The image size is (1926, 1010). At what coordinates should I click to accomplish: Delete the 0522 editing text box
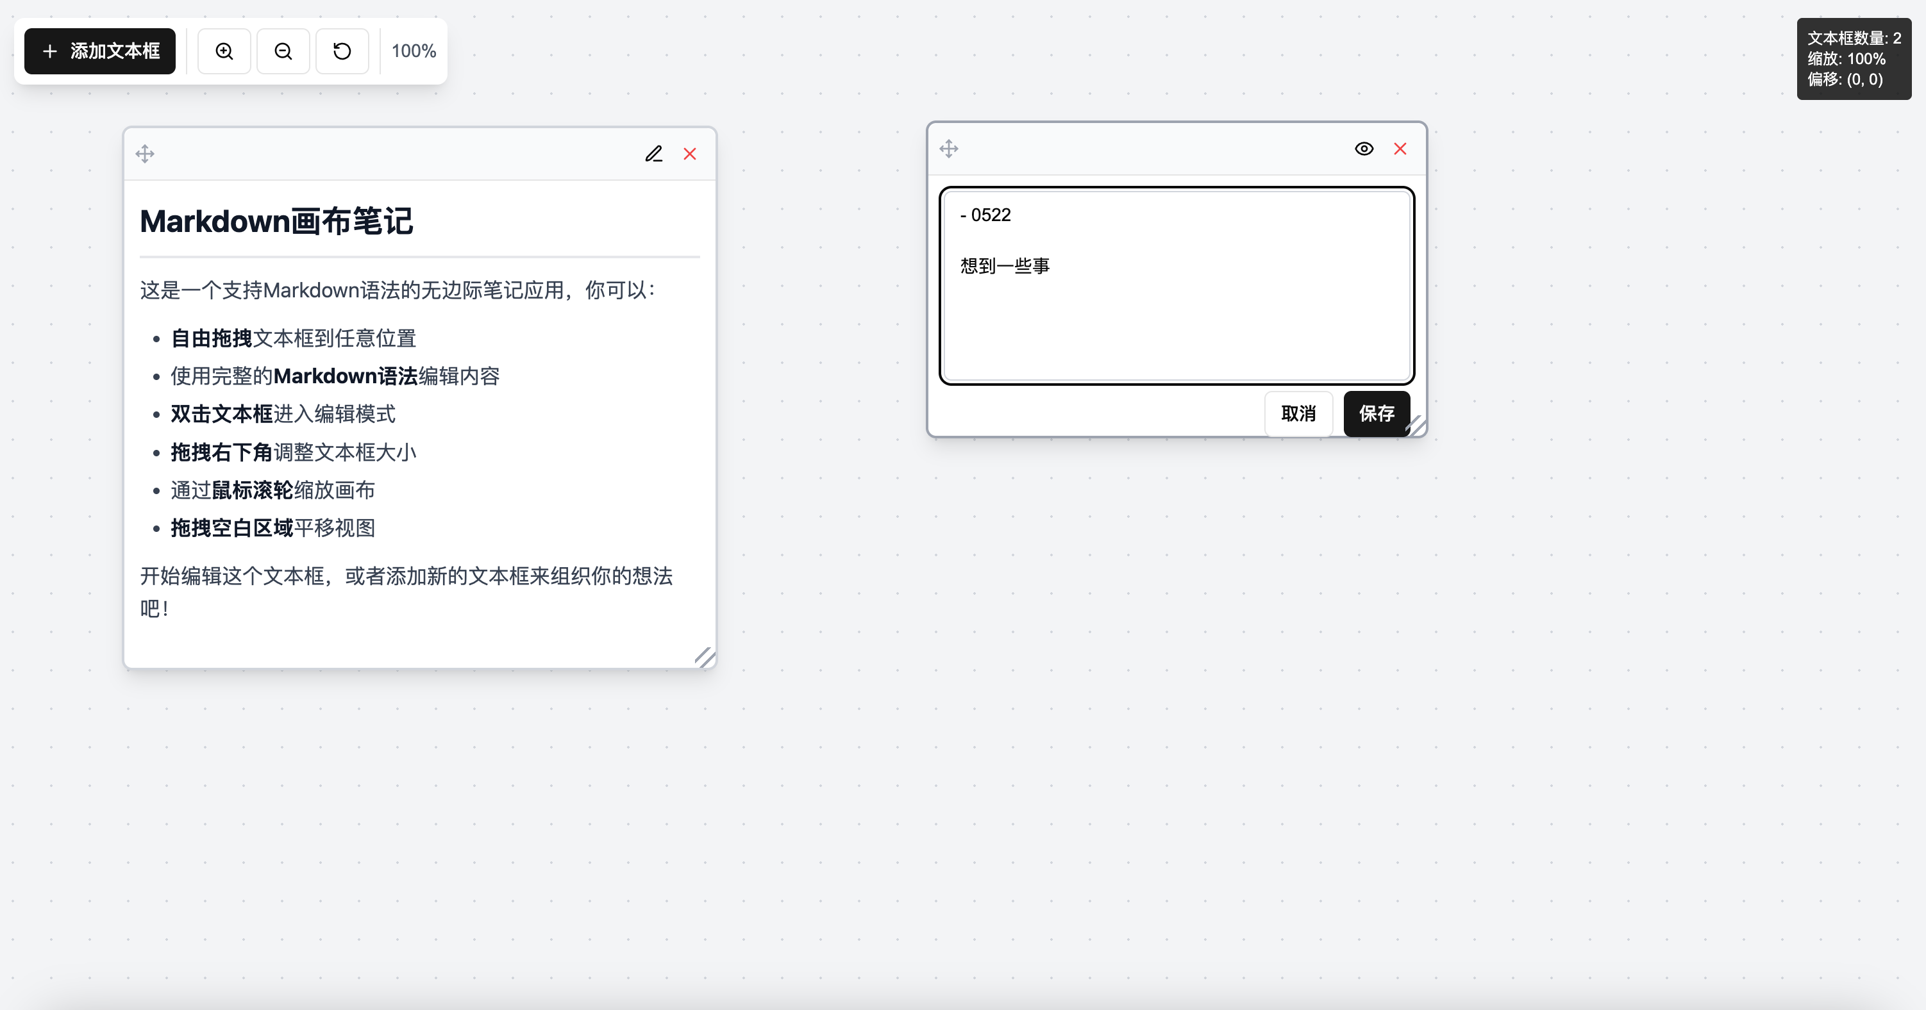pyautogui.click(x=1400, y=149)
